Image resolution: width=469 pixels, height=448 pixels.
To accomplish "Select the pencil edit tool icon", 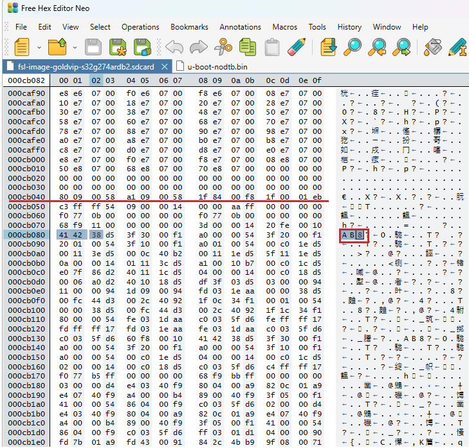I will (x=297, y=47).
